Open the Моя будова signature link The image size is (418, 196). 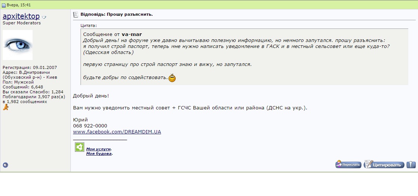click(99, 154)
